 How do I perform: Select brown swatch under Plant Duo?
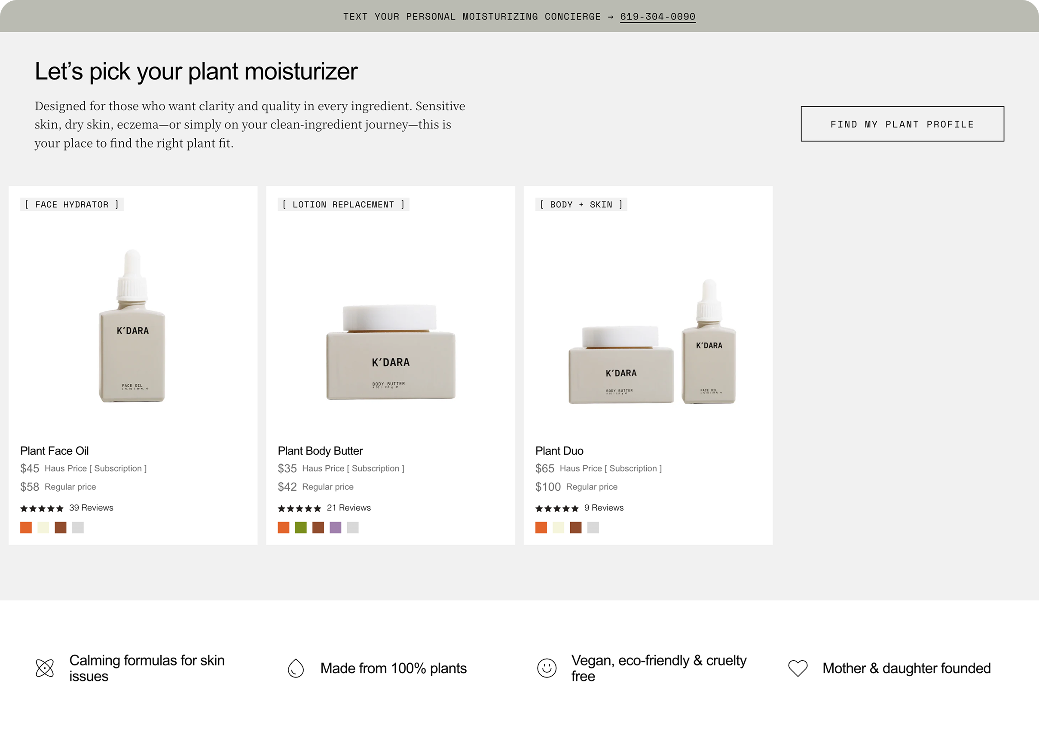[575, 527]
